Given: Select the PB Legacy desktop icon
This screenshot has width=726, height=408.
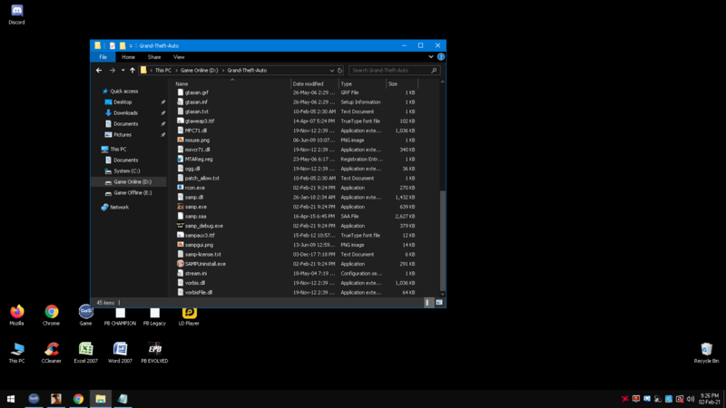Looking at the screenshot, I should pyautogui.click(x=154, y=316).
